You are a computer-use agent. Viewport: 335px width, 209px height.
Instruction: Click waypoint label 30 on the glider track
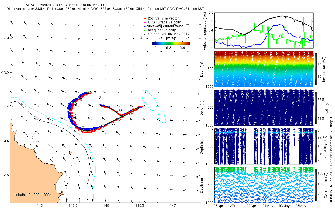pos(114,123)
